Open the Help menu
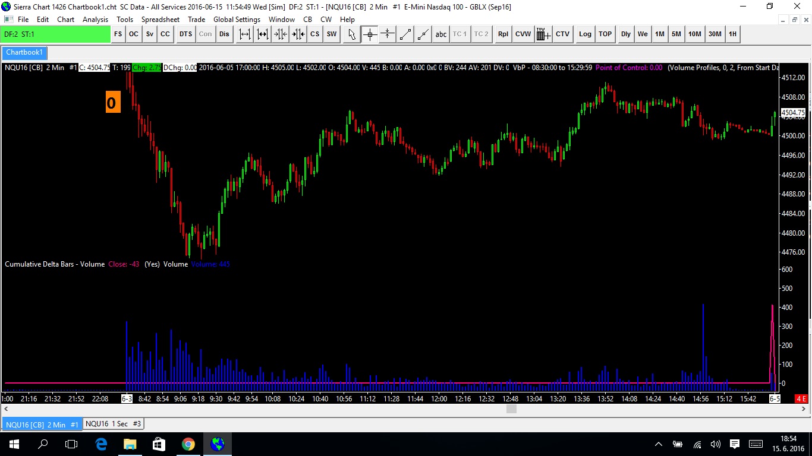The height and width of the screenshot is (456, 812). point(347,20)
